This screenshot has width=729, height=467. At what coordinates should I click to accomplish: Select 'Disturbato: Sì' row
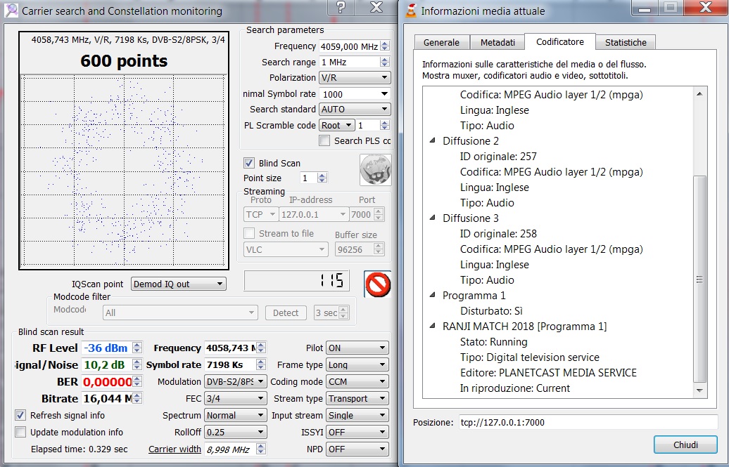491,311
